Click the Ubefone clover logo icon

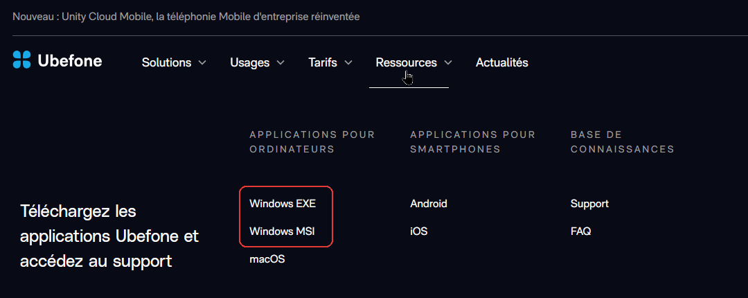pyautogui.click(x=22, y=60)
